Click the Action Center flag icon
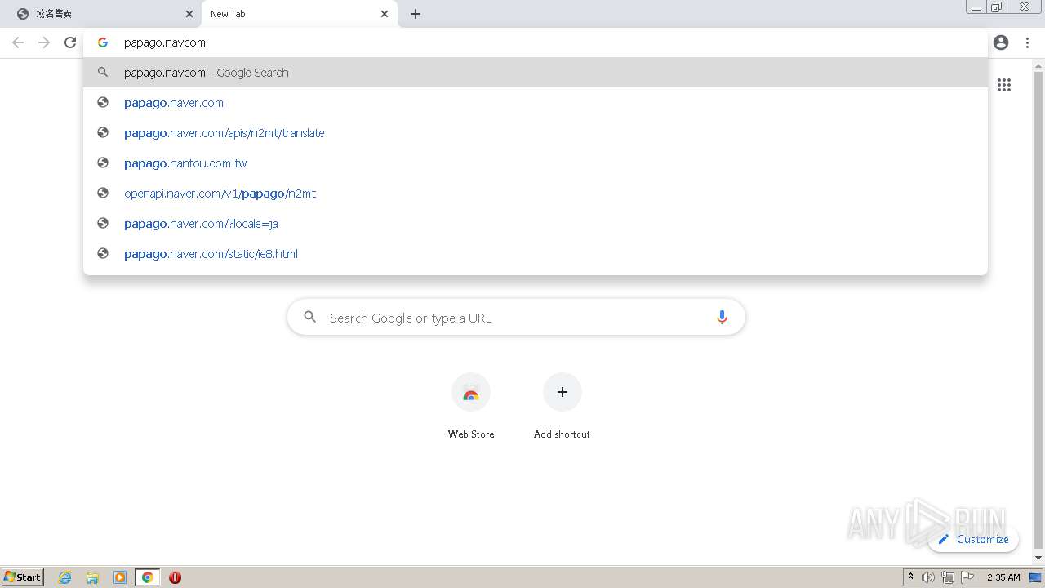 (x=967, y=577)
